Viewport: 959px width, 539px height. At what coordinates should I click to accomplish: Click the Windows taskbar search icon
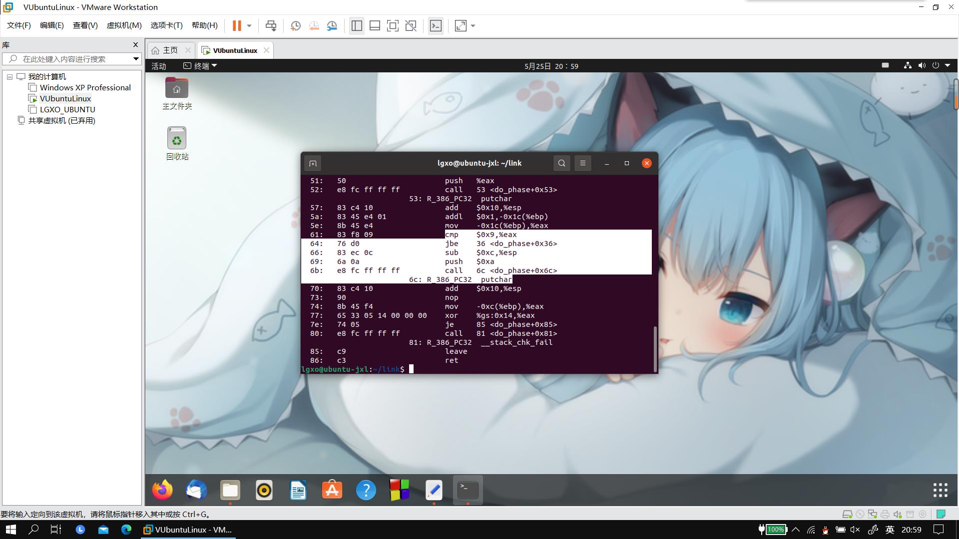tap(33, 530)
